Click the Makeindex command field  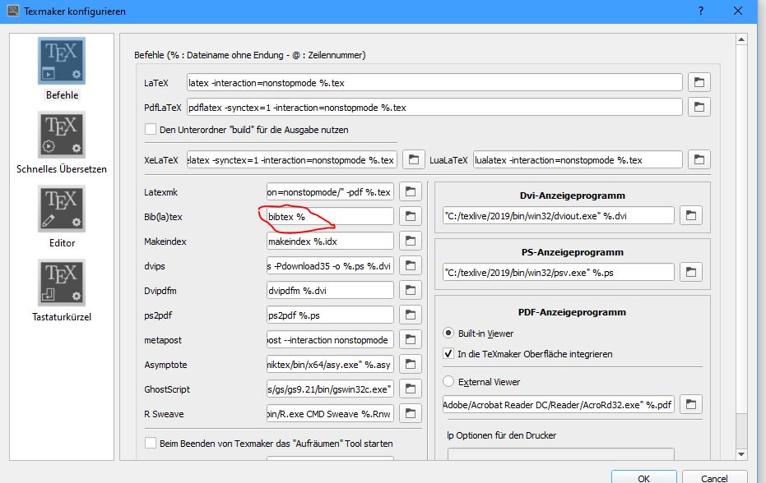pyautogui.click(x=329, y=241)
